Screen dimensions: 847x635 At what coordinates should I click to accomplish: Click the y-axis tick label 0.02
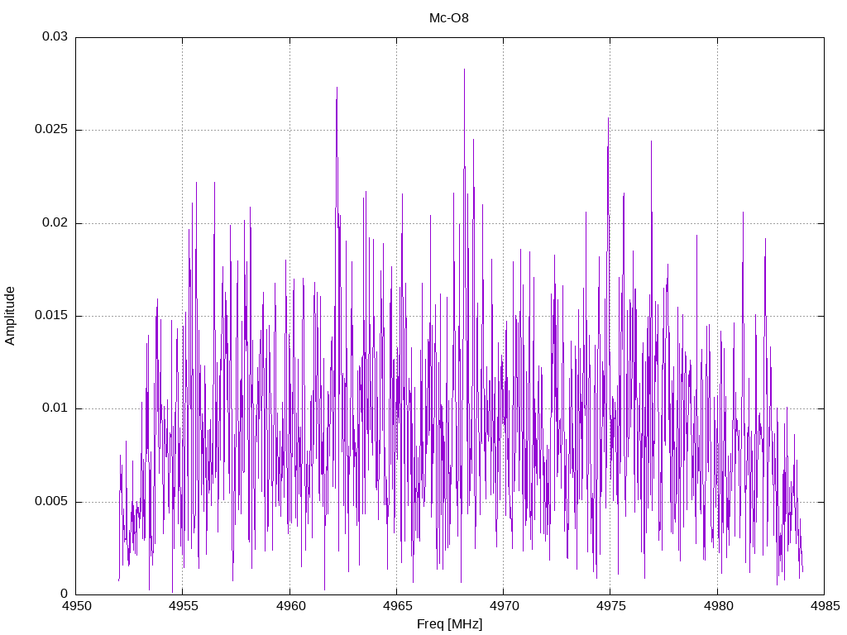55,222
